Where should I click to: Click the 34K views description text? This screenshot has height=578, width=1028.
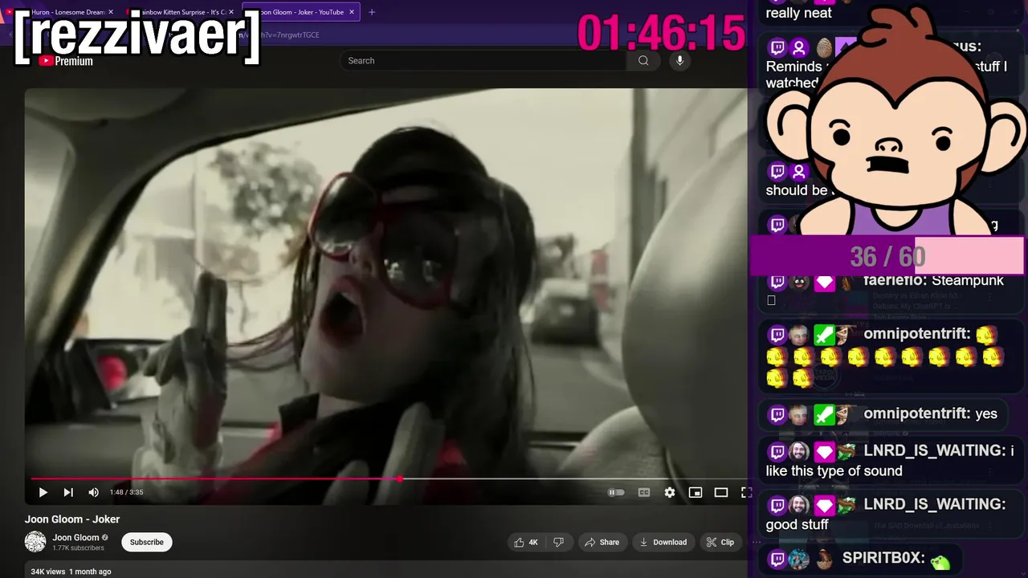[x=47, y=572]
